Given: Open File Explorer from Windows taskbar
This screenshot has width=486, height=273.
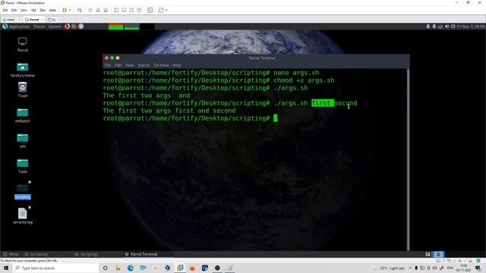Looking at the screenshot, I should (118, 268).
